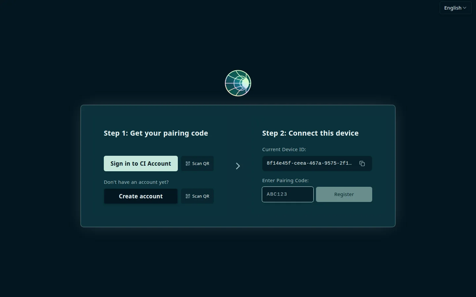Click the "Current Device ID:" label
The image size is (476, 297).
[284, 149]
